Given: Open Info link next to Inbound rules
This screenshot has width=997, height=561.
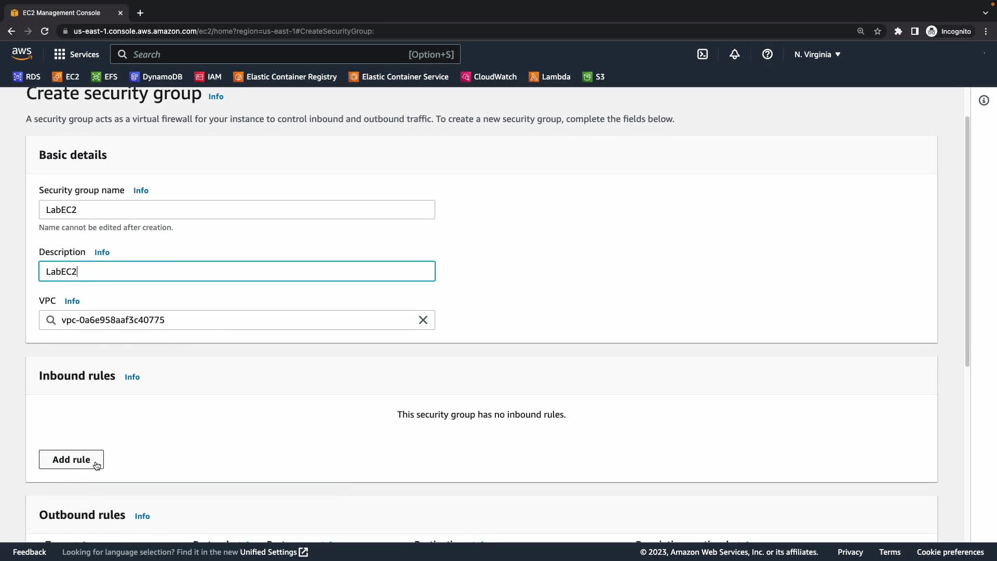Looking at the screenshot, I should [x=132, y=377].
